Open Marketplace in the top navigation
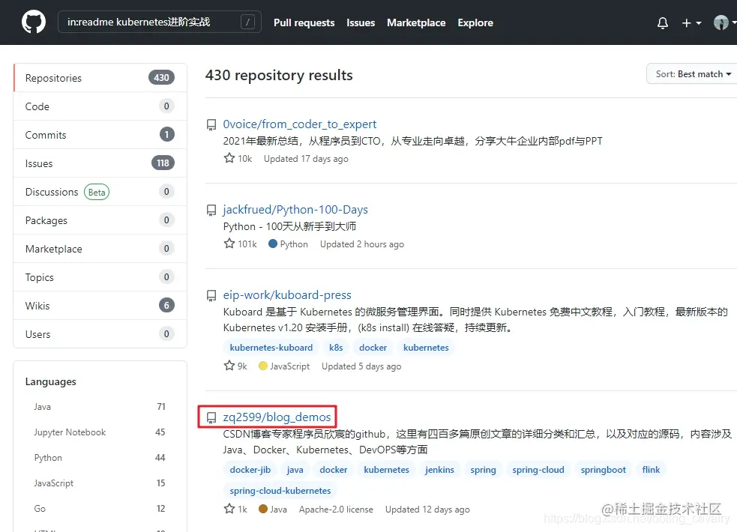 [x=416, y=22]
